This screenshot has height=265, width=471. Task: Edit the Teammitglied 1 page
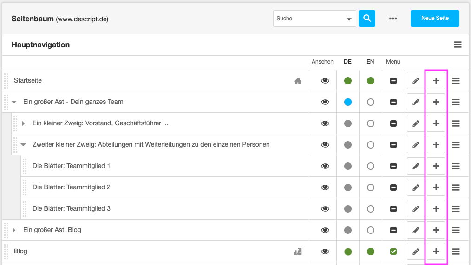[416, 166]
